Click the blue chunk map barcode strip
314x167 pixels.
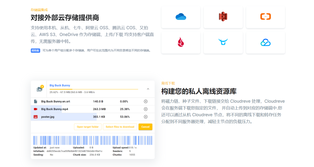click(93, 140)
